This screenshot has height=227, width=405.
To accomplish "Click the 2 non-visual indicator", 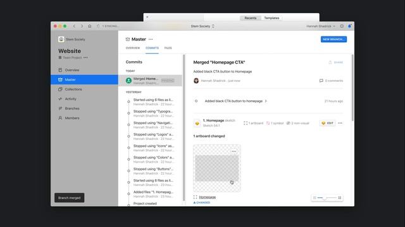I will coord(297,124).
